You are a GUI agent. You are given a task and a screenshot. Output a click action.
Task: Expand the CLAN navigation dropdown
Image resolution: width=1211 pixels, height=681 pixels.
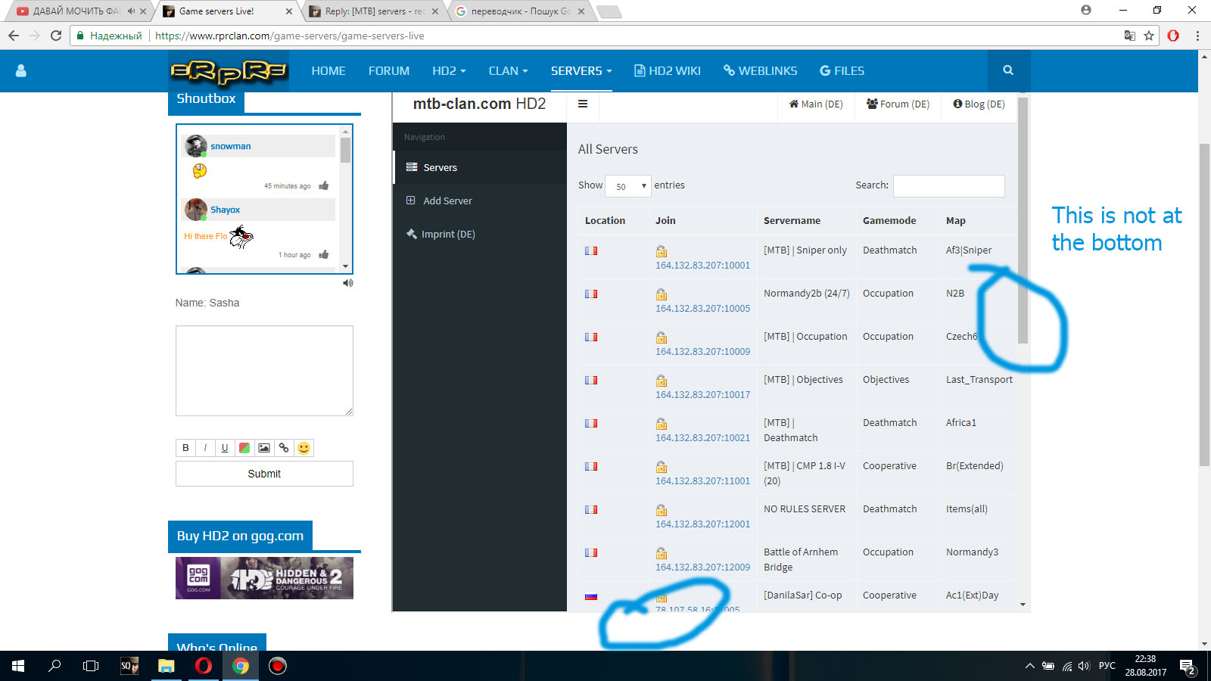[x=508, y=70]
